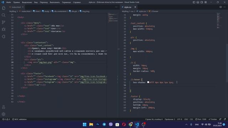Open the Вид menu
The width and height of the screenshot is (228, 128).
point(36,2)
